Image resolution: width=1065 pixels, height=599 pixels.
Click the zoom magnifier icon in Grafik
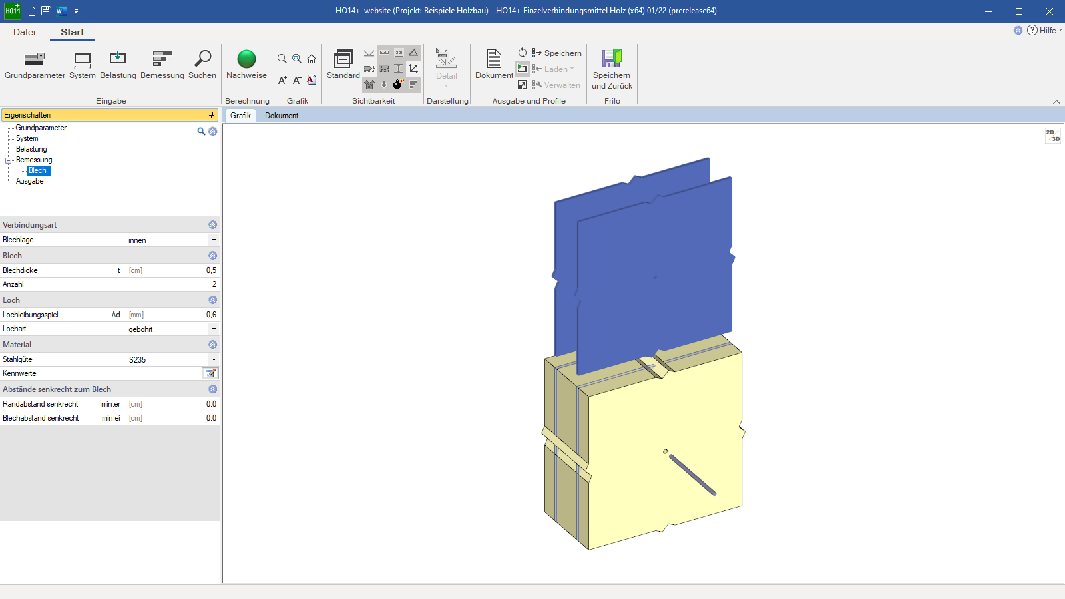[282, 59]
